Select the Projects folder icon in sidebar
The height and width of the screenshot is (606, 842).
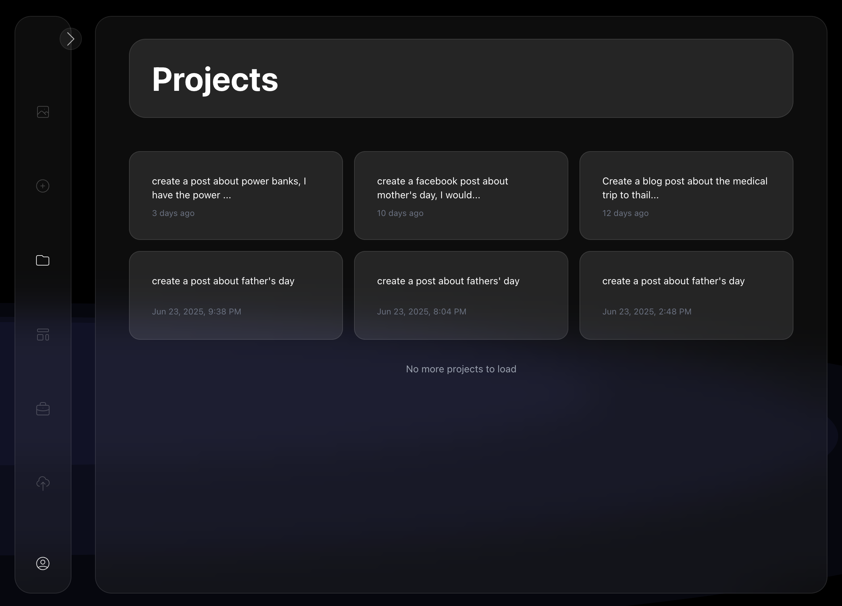[x=42, y=260]
